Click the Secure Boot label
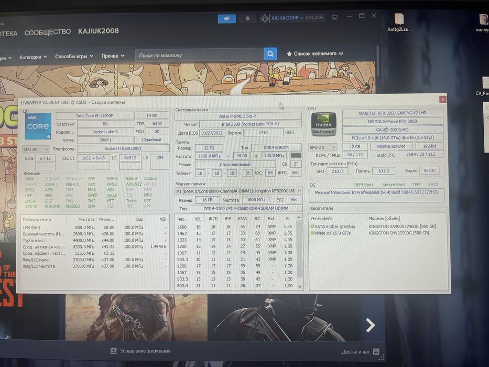 [394, 185]
